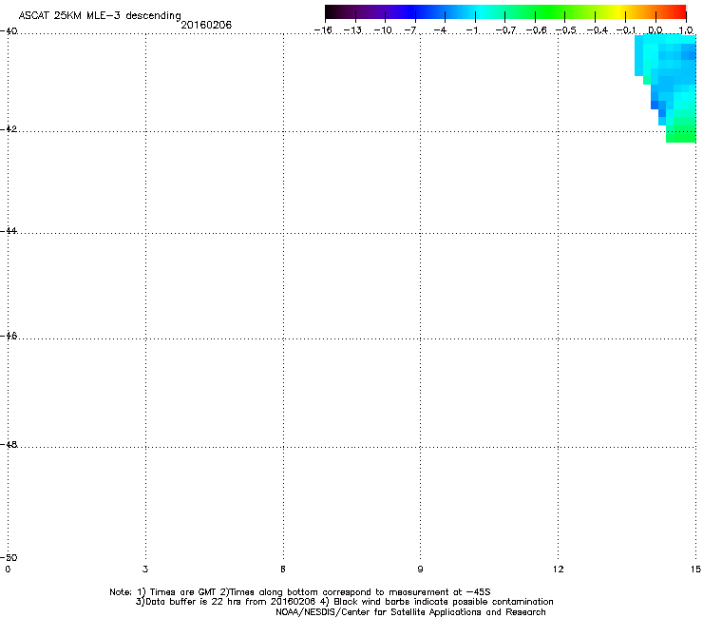This screenshot has width=703, height=618.
Task: Click the longitude axis label "9"
Action: point(420,570)
